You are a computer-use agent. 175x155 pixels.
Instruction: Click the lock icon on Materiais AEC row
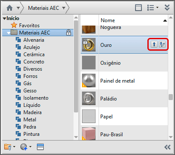(x=68, y=32)
